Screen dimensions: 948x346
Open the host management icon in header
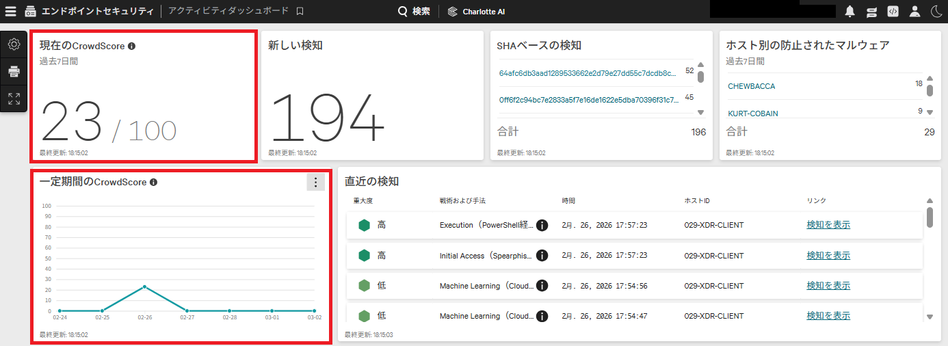click(871, 12)
